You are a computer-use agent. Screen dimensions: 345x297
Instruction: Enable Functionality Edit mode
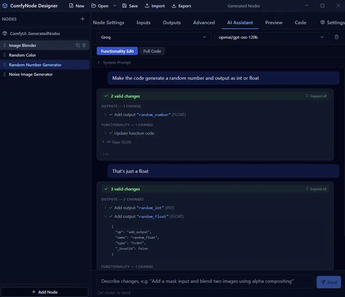pyautogui.click(x=116, y=51)
